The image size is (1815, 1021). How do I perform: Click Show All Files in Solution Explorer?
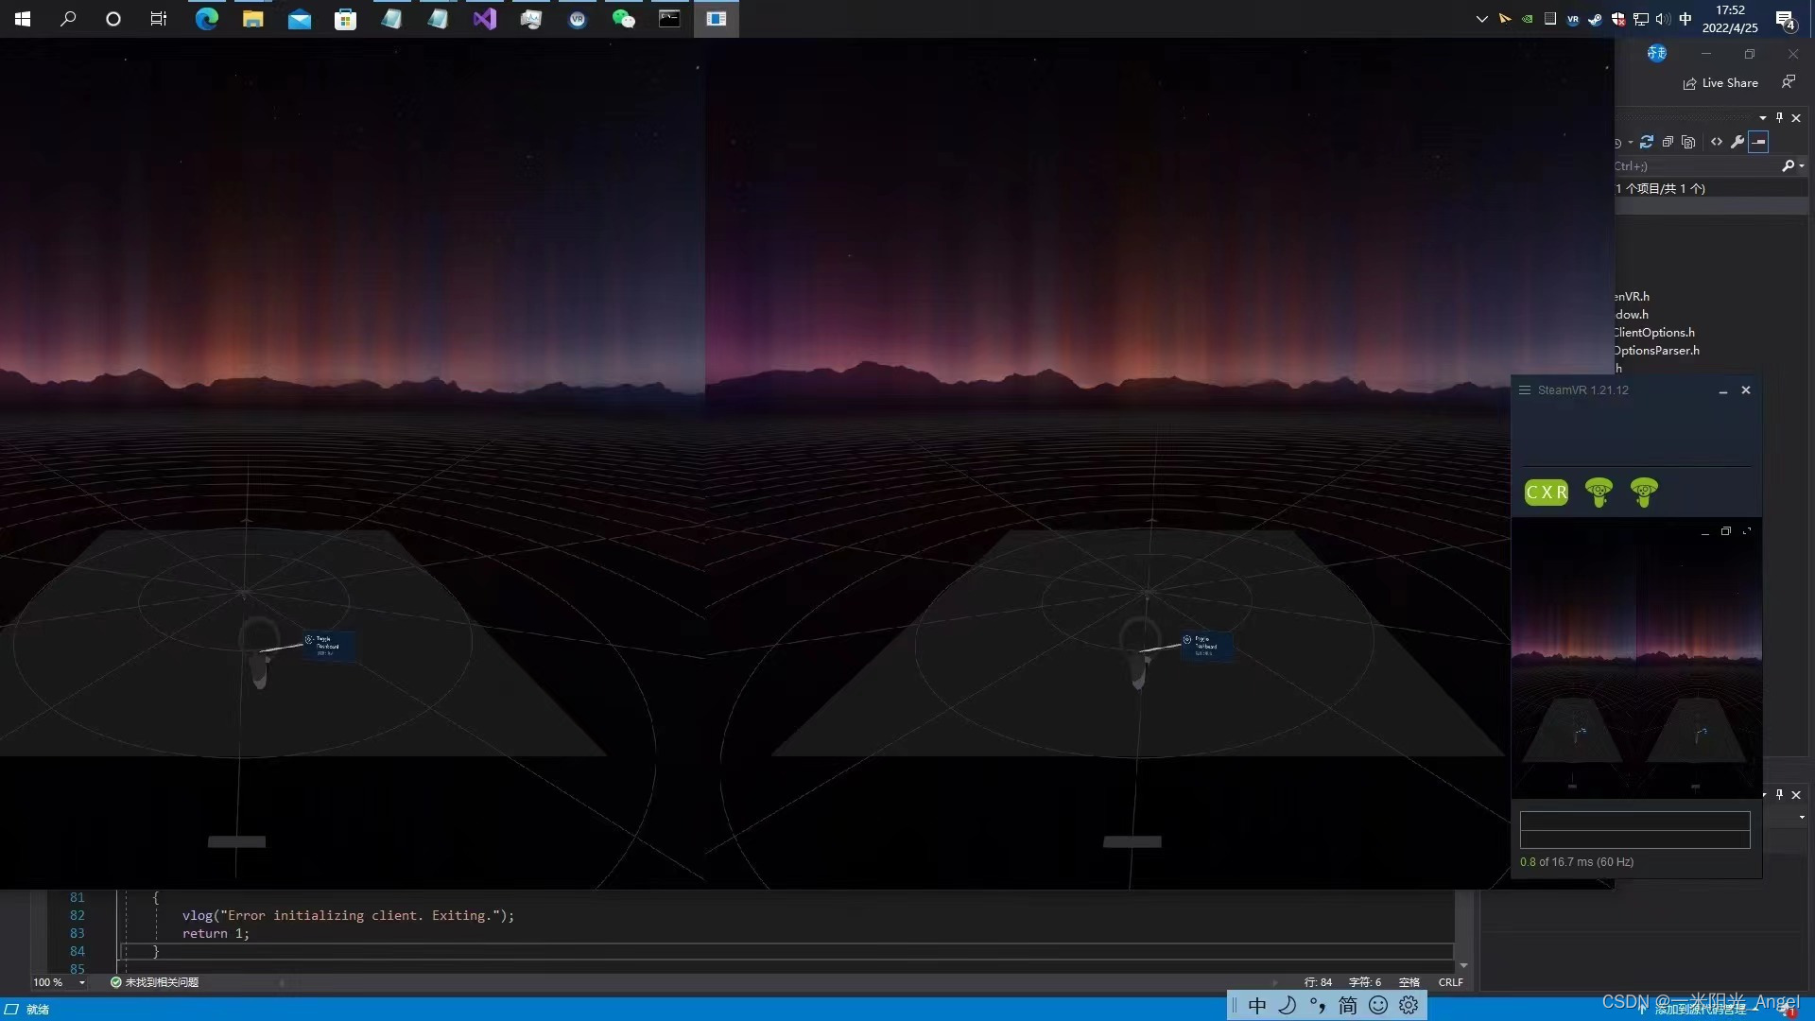[x=1688, y=142]
